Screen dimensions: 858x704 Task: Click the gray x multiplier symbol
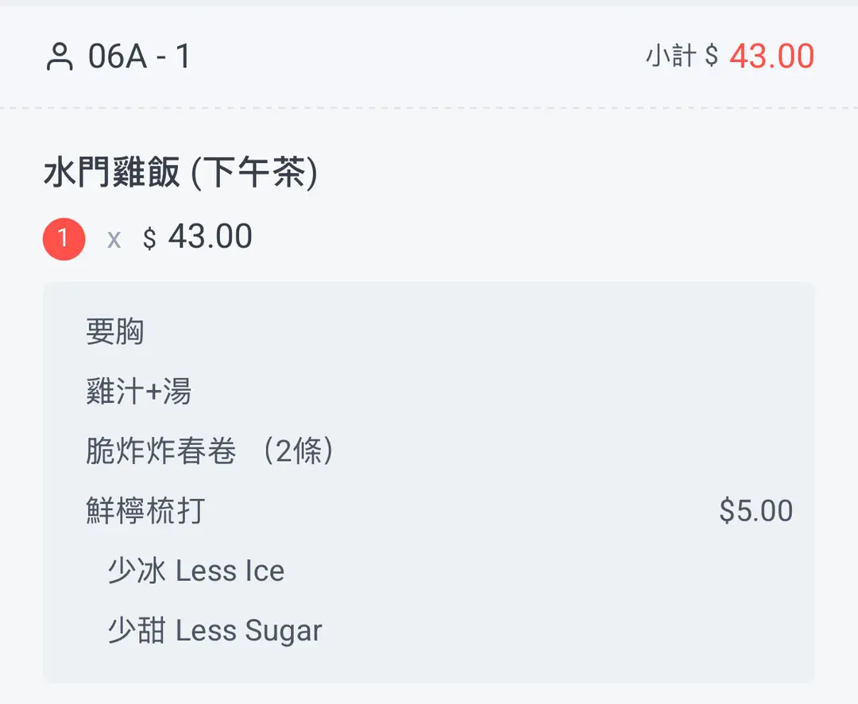tap(114, 239)
